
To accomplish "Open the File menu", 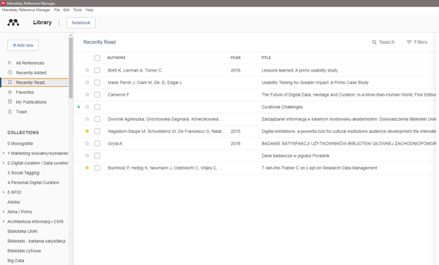I will point(57,9).
